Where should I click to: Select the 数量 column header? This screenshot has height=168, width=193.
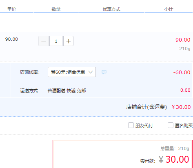point(56,9)
